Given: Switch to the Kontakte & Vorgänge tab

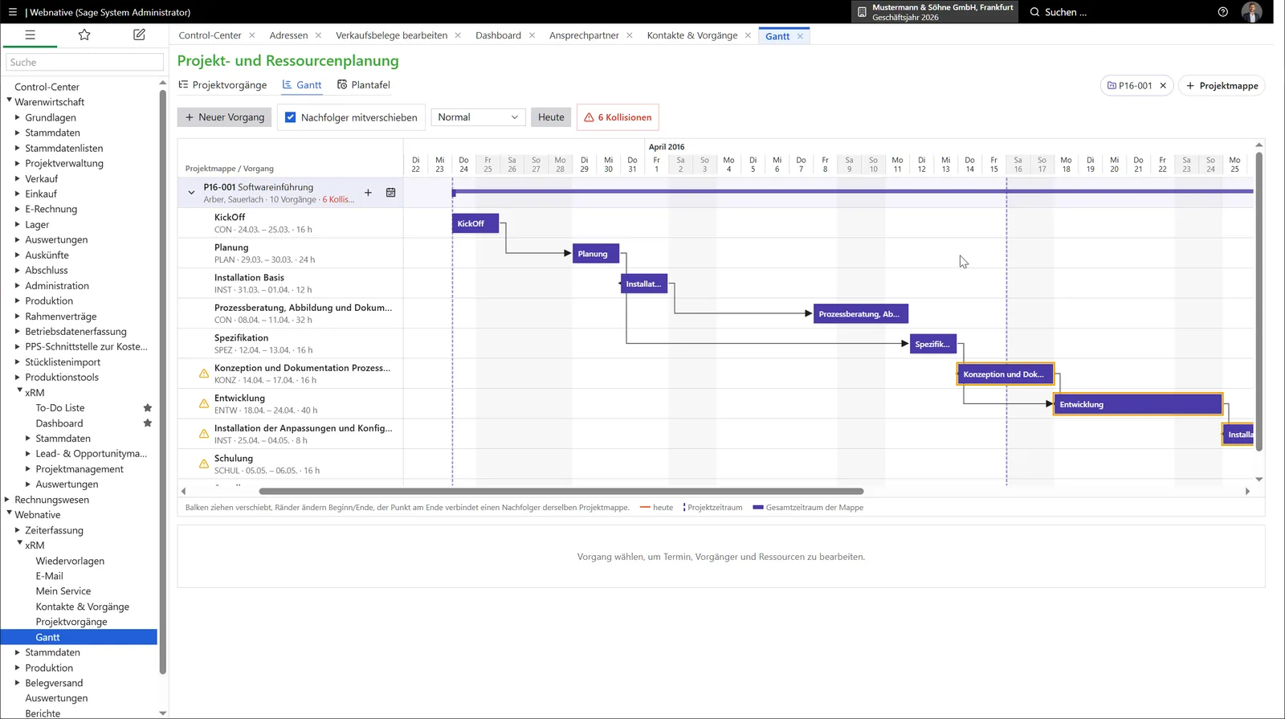Looking at the screenshot, I should [x=692, y=35].
